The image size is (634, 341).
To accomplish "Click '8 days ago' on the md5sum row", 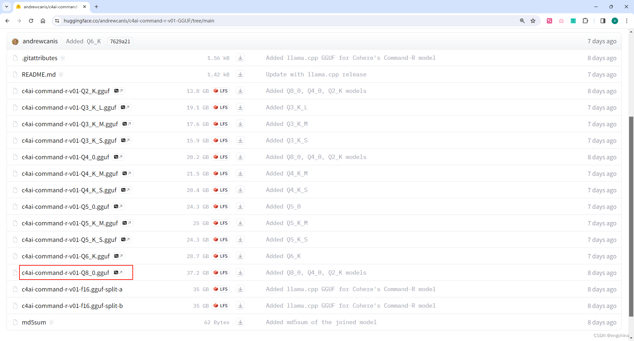I will 602,322.
